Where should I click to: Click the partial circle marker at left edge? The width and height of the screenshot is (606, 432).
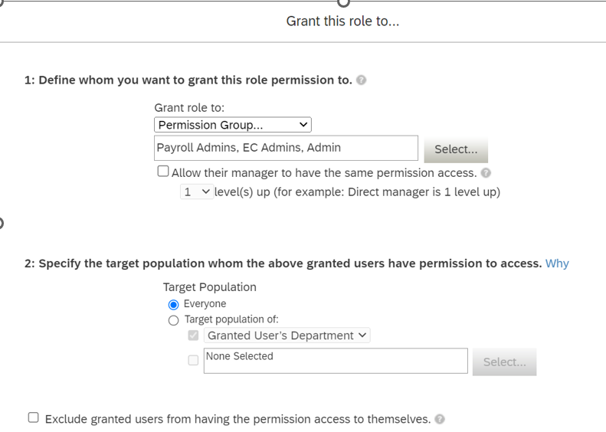1,223
